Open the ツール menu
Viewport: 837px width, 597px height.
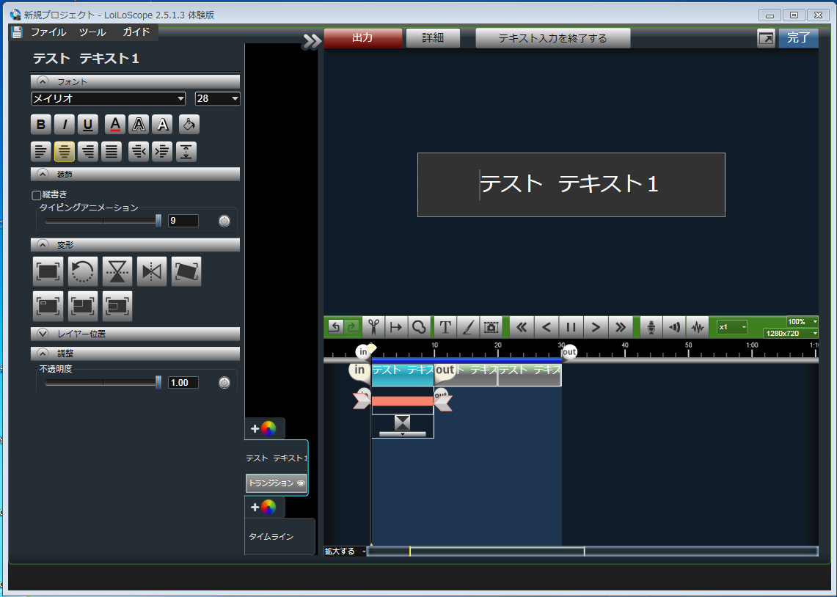(x=92, y=32)
